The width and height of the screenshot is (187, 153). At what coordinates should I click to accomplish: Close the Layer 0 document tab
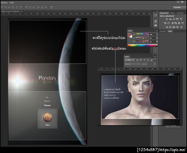(22, 12)
